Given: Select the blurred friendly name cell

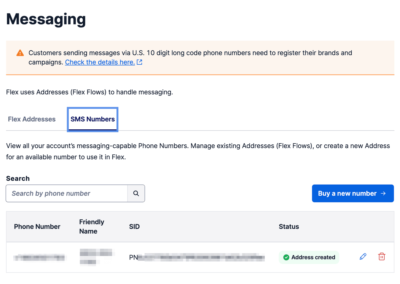Looking at the screenshot, I should (x=96, y=257).
